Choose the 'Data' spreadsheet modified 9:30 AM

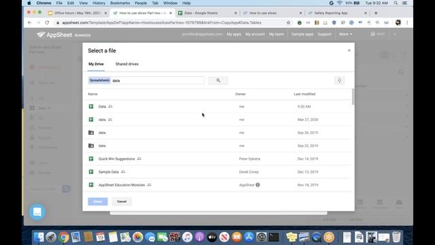(x=217, y=106)
